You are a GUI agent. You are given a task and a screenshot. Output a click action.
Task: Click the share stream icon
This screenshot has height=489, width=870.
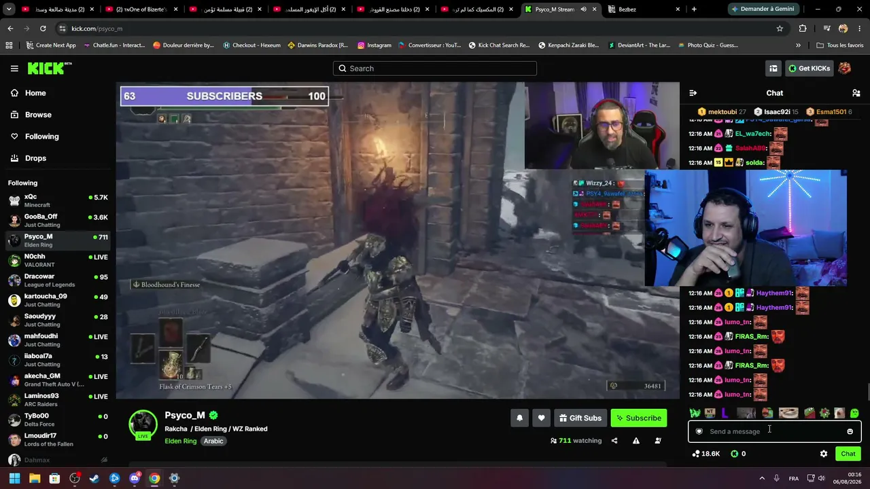(614, 441)
